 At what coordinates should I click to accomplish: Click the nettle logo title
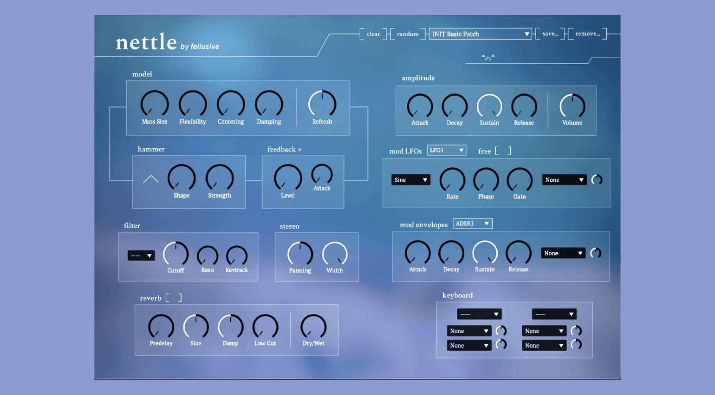click(146, 42)
